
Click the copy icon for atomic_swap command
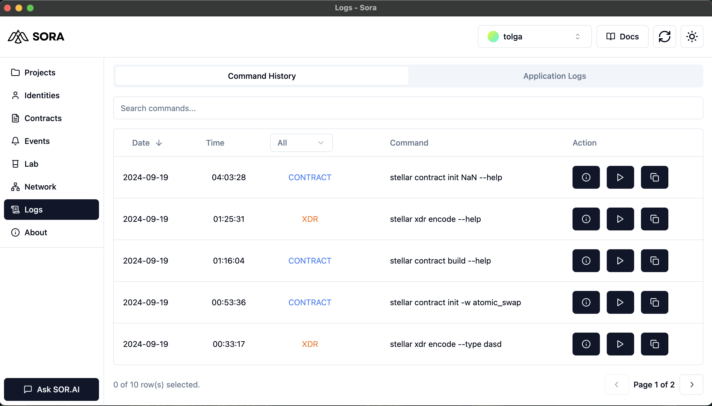tap(654, 302)
